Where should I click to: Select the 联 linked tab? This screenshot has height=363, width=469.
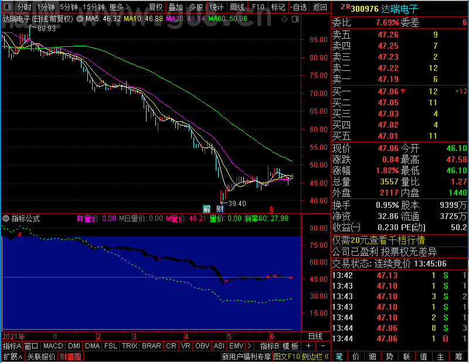point(406,357)
